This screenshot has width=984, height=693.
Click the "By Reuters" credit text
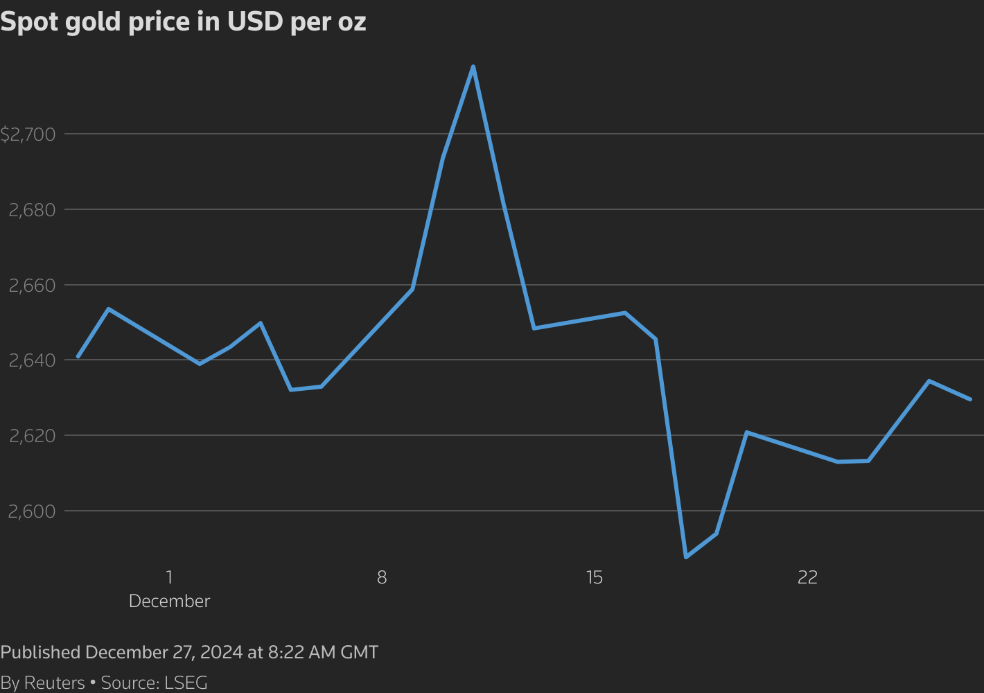42,683
